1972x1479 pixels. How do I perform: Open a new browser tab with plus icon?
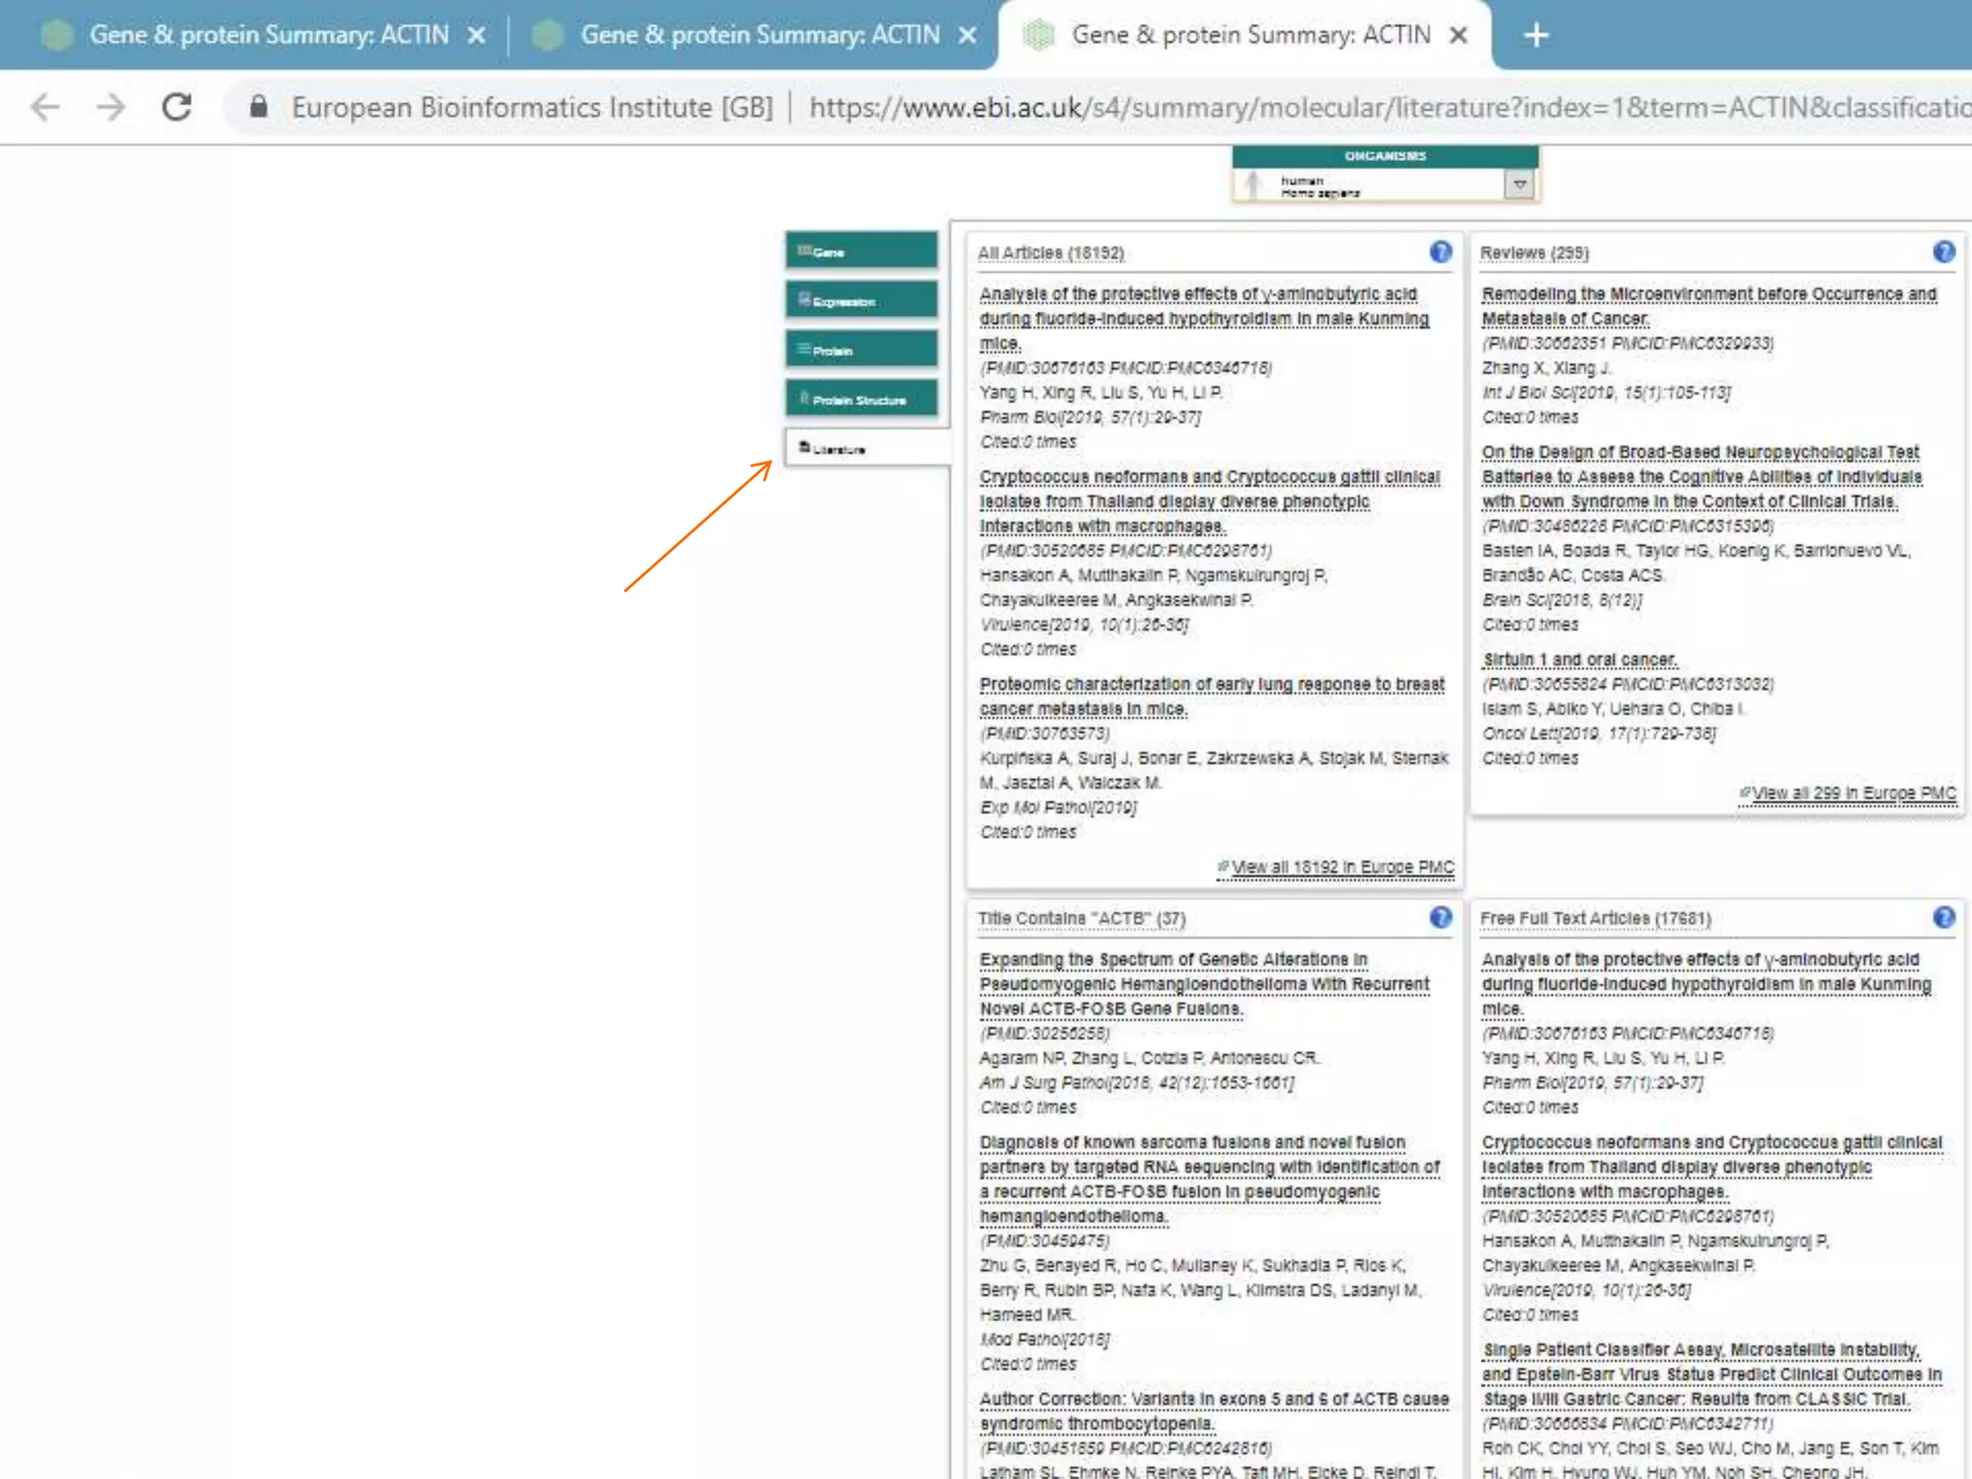click(x=1536, y=36)
